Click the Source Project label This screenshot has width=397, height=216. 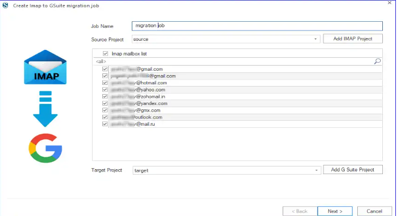pos(107,40)
